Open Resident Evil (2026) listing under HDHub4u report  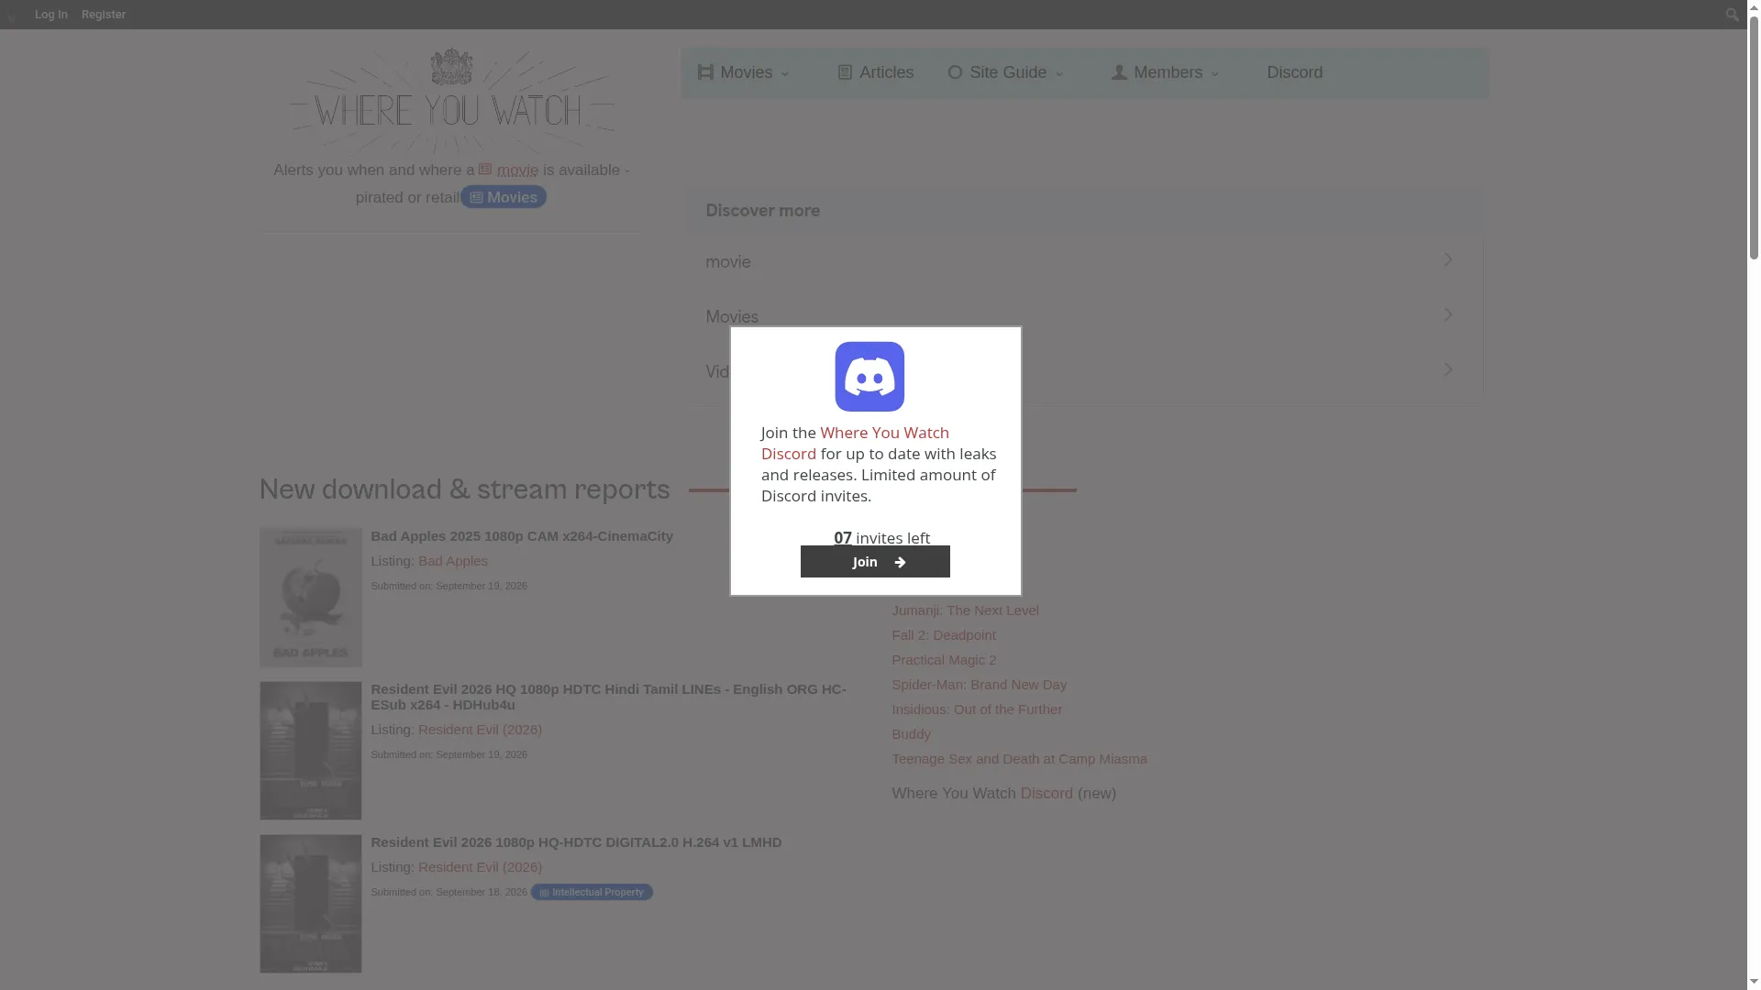pyautogui.click(x=480, y=730)
